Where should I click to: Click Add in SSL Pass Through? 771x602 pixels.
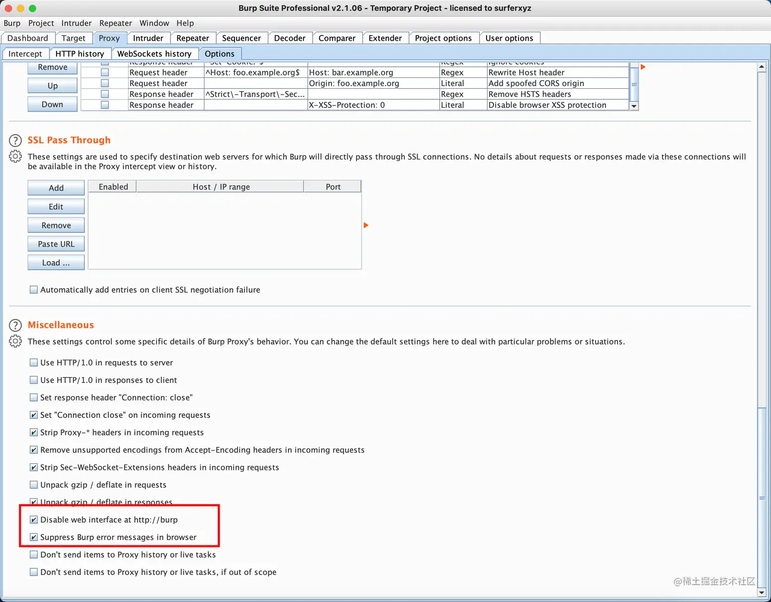pyautogui.click(x=56, y=188)
